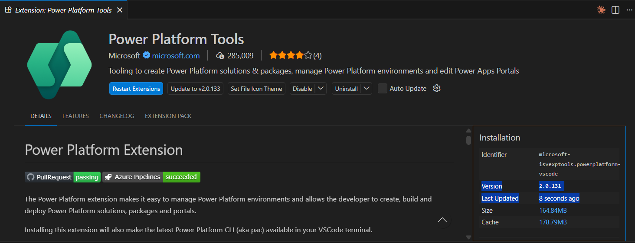635x243 pixels.
Task: Click the scroll-to-top chevron button
Action: click(442, 220)
